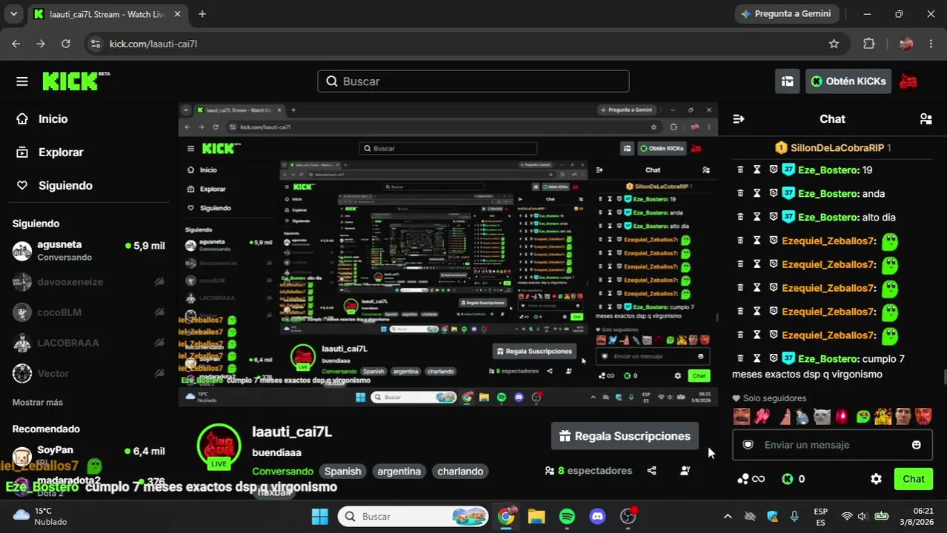Delete the "cumplo 7 meses" message
Viewport: 947px width, 533px height.
click(740, 358)
